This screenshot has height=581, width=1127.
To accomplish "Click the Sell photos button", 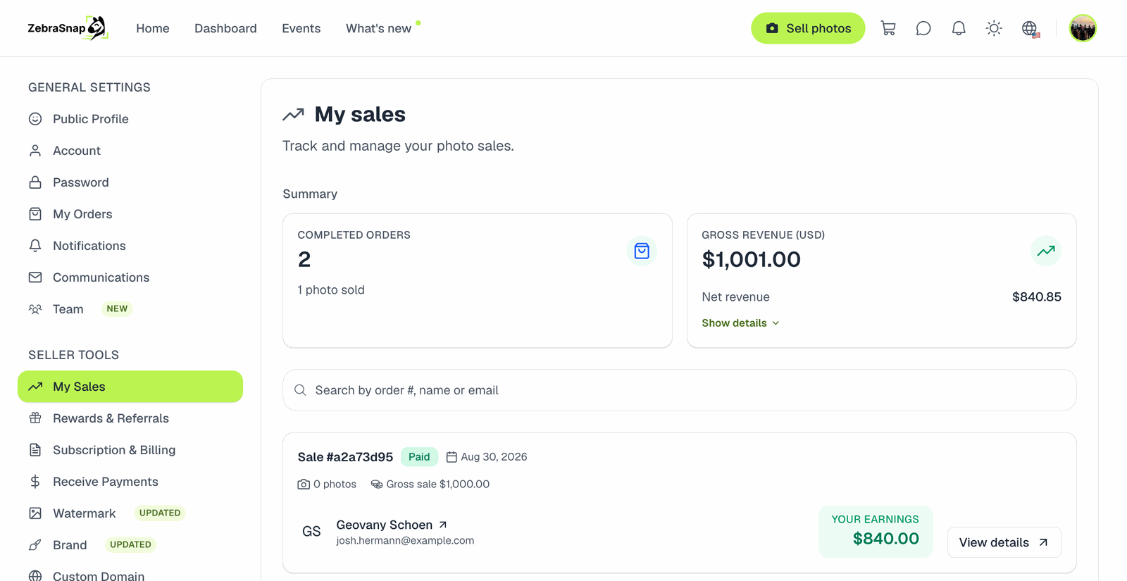I will coord(808,28).
